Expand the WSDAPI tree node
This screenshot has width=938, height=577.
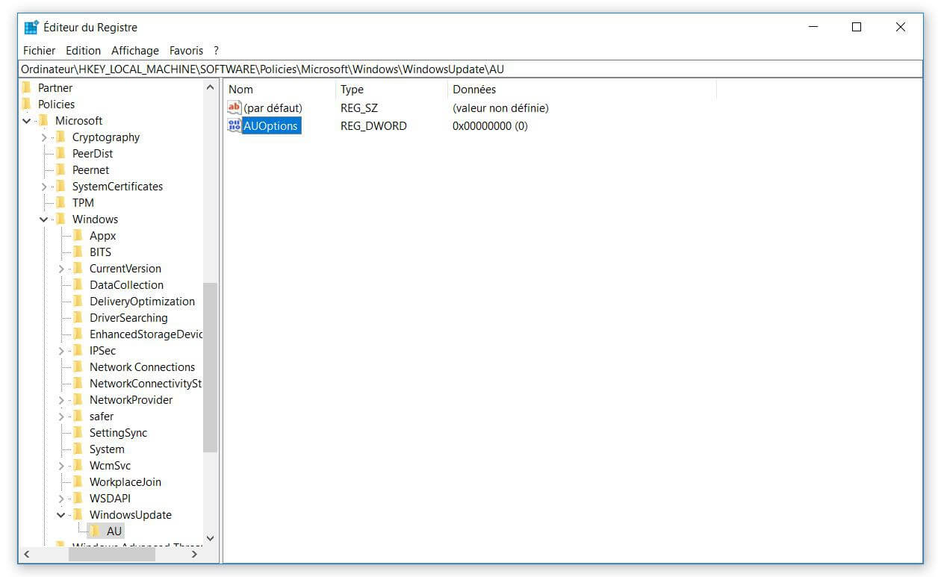(x=61, y=499)
